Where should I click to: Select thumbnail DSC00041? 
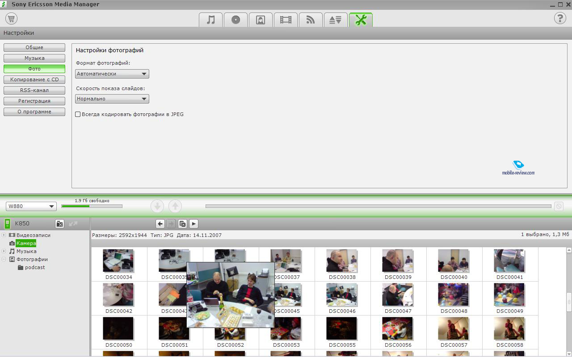tap(509, 261)
